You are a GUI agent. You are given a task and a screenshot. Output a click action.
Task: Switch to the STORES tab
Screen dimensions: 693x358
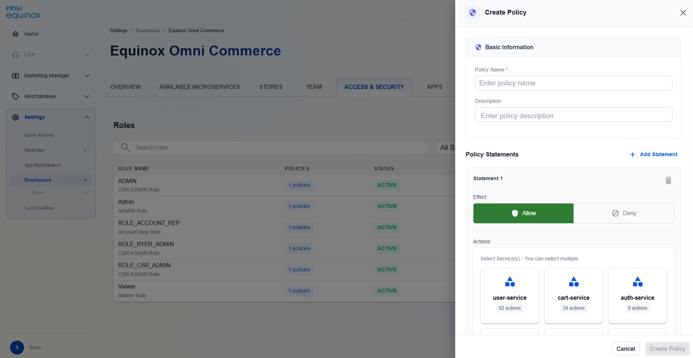coord(271,87)
